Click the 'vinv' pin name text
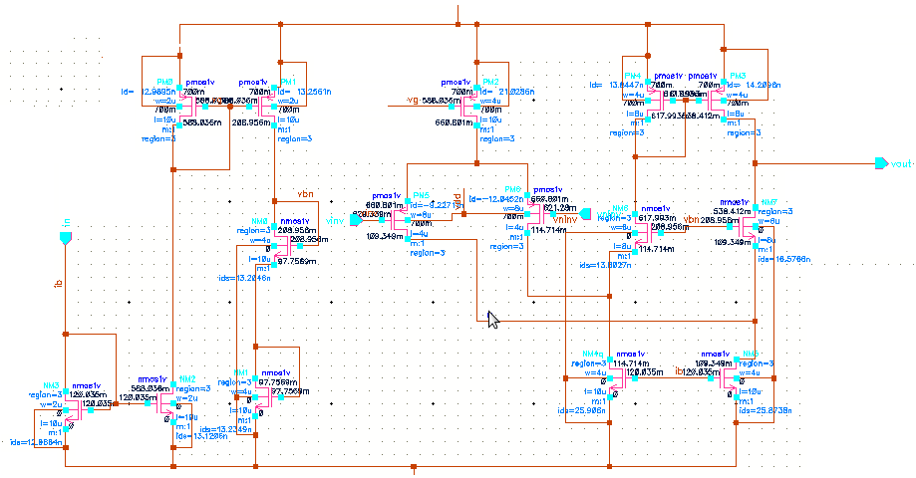The width and height of the screenshot is (916, 478). tap(335, 221)
